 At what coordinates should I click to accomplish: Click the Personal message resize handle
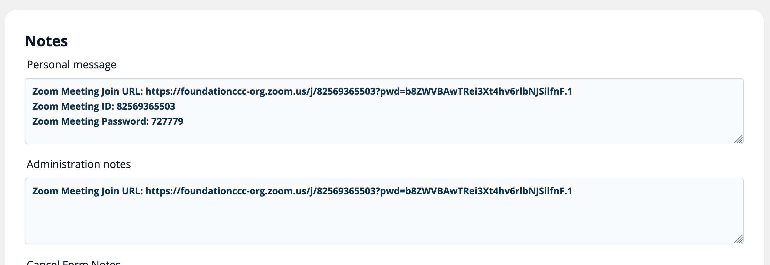[738, 139]
